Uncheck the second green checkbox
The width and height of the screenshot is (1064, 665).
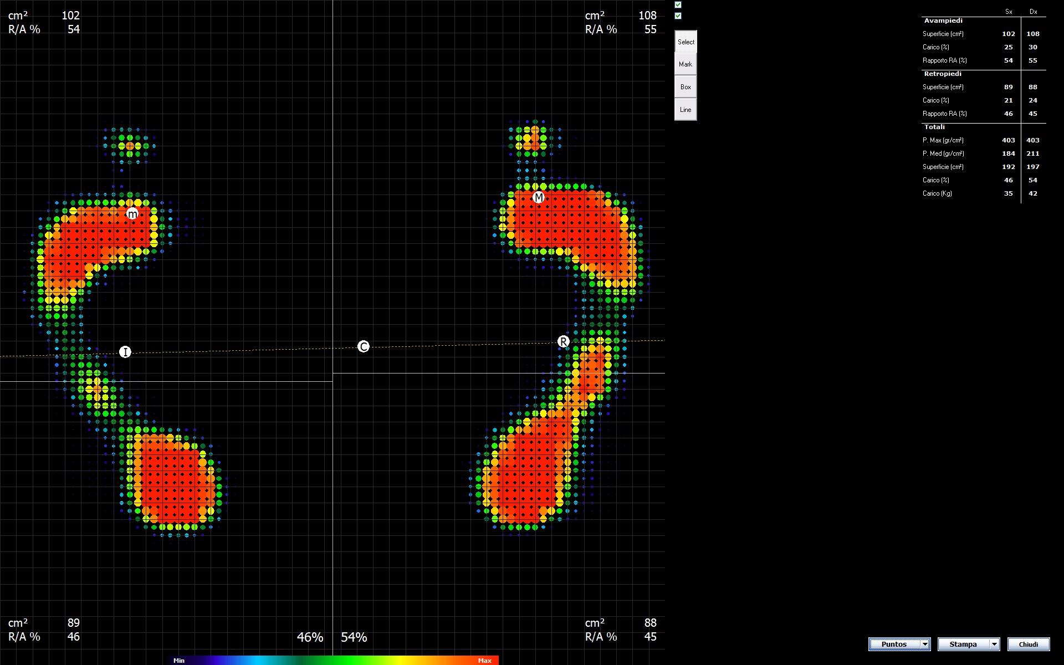(678, 16)
